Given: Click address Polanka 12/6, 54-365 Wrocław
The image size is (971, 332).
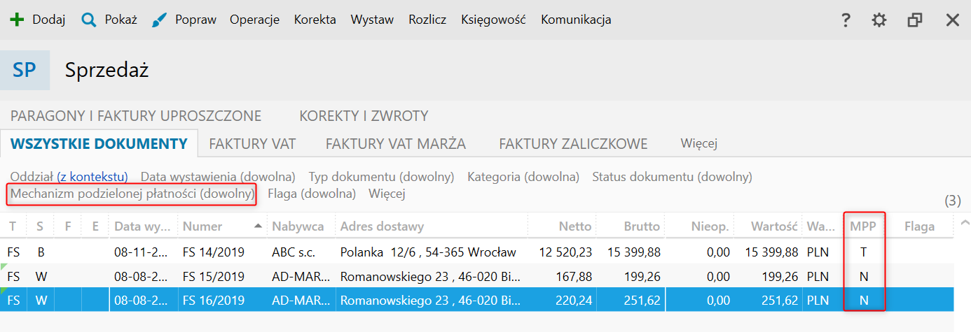Looking at the screenshot, I should coord(428,252).
